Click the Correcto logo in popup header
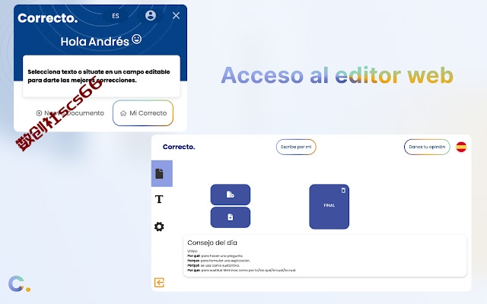Viewport: 487px width, 304px height. (47, 18)
